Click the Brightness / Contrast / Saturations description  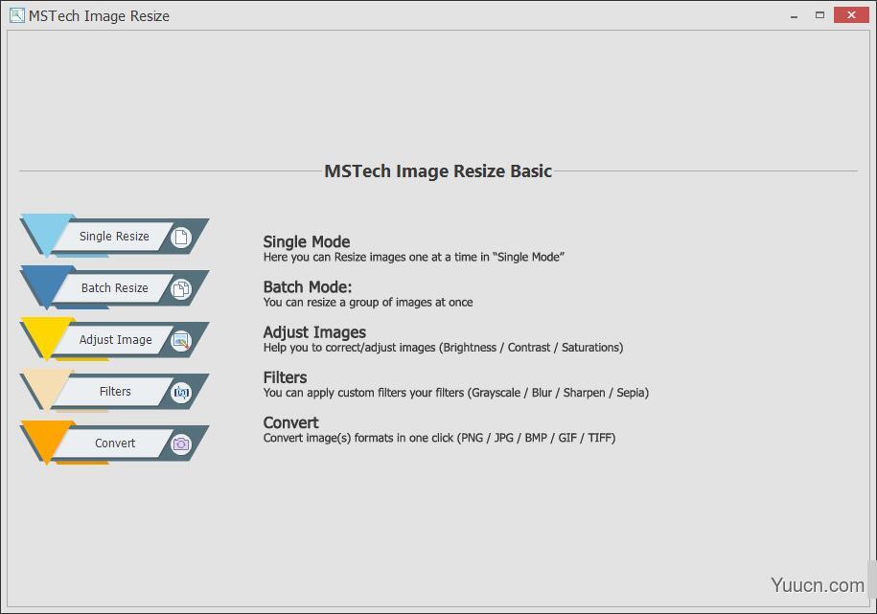443,348
